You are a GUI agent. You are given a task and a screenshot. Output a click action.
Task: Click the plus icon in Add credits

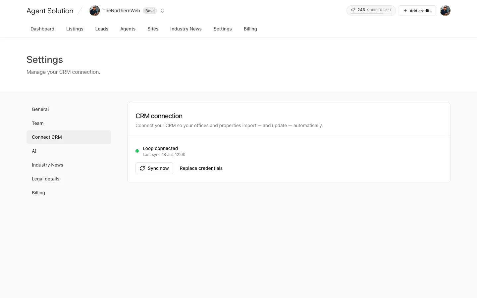point(405,11)
